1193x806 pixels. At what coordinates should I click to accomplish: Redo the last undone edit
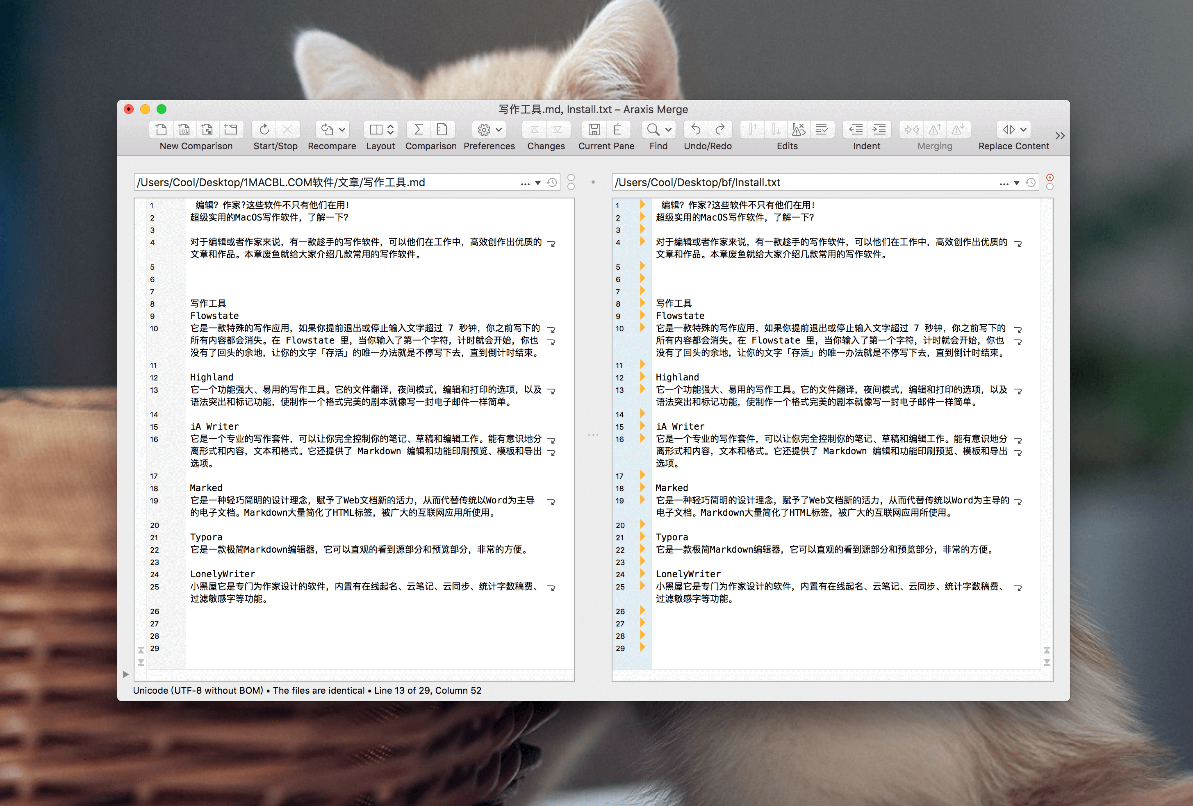coord(720,130)
